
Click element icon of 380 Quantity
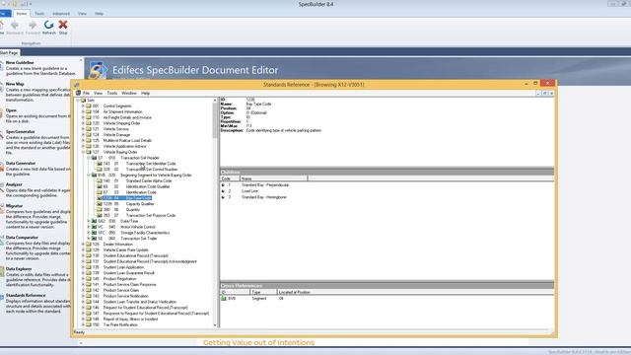click(x=99, y=210)
